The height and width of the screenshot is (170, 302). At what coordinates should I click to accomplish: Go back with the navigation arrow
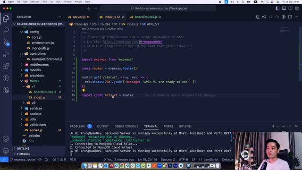pyautogui.click(x=89, y=8)
